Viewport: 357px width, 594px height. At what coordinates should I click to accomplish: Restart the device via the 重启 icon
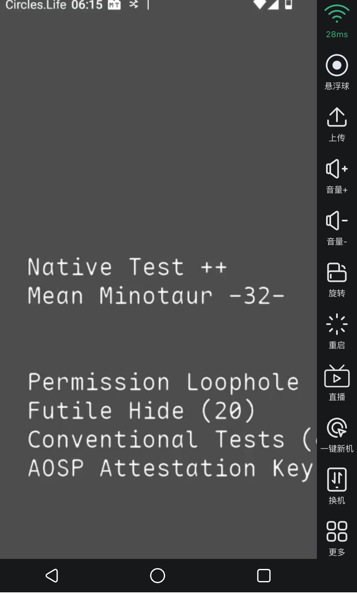pos(337,325)
